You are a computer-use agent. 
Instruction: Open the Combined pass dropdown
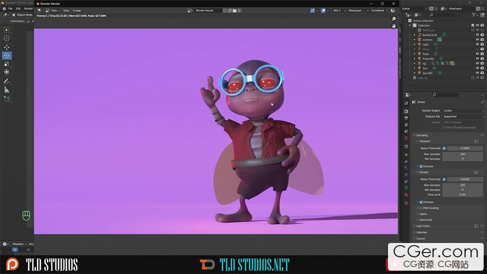coord(379,11)
